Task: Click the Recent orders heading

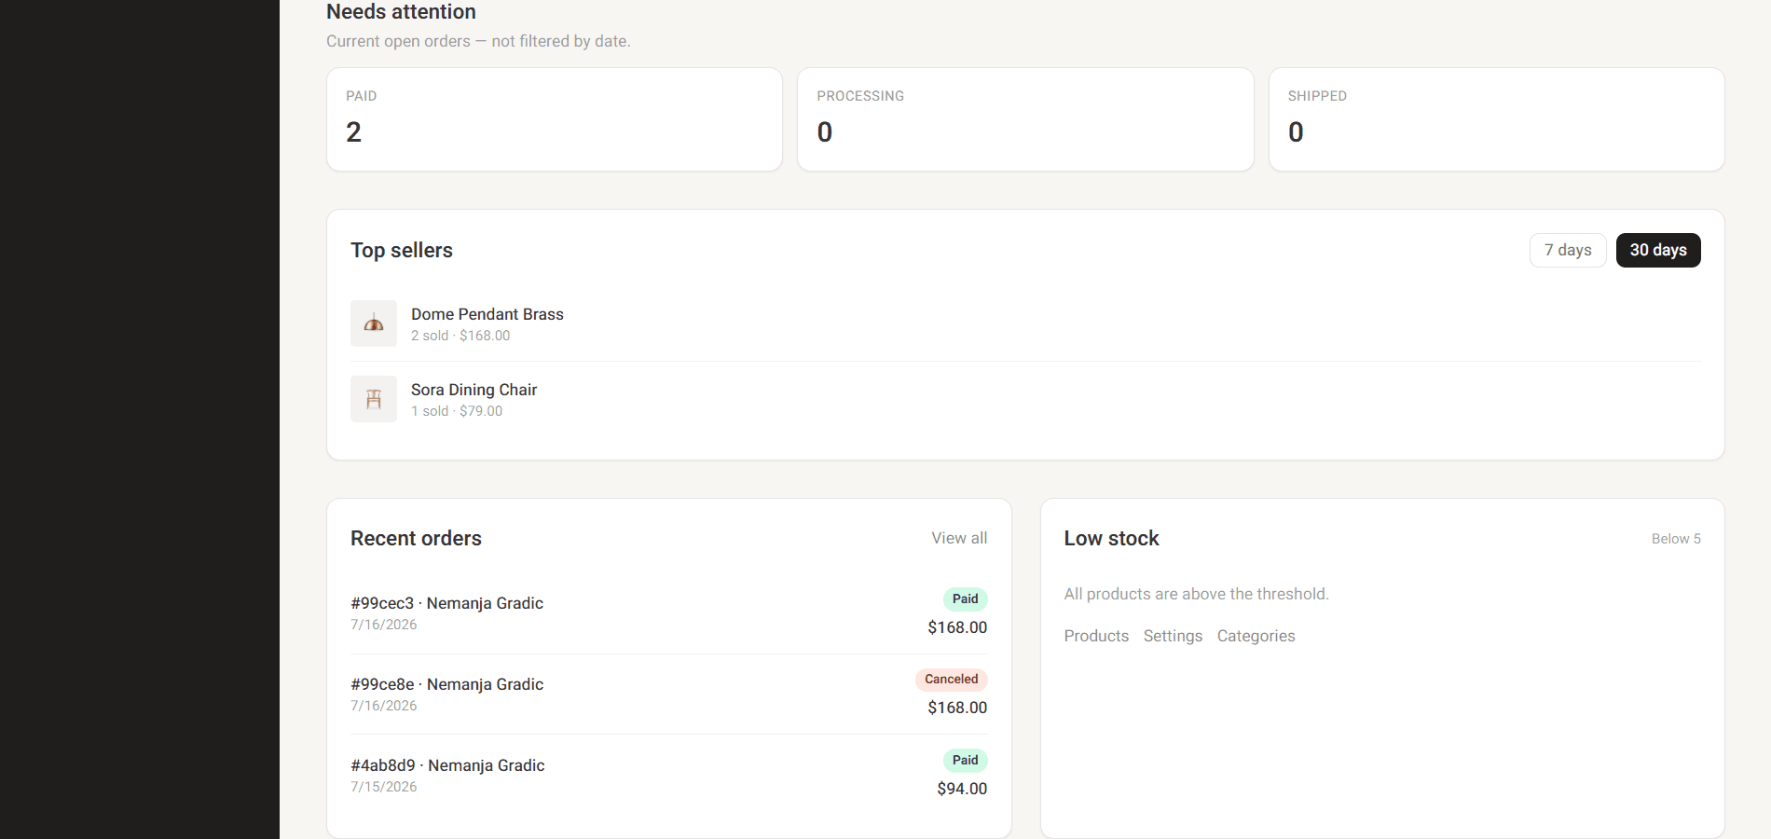Action: [x=416, y=539]
